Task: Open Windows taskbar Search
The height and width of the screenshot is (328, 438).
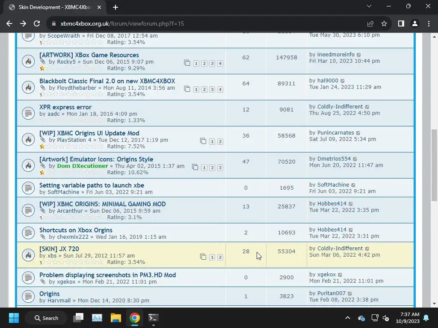Action: [46, 318]
